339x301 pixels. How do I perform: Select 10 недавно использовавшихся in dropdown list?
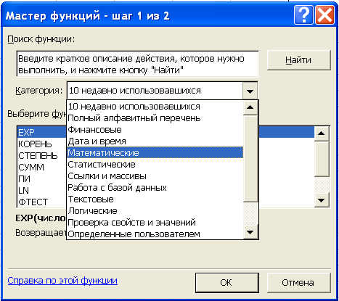pos(155,107)
